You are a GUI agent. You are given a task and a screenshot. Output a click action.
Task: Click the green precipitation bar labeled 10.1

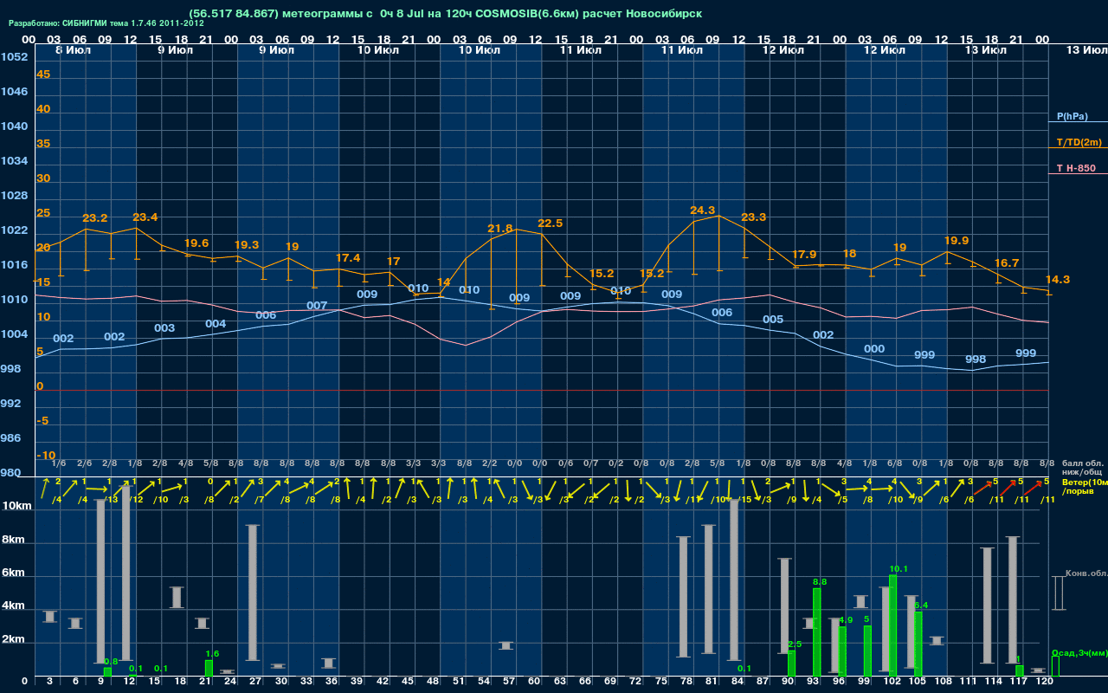[x=892, y=625]
